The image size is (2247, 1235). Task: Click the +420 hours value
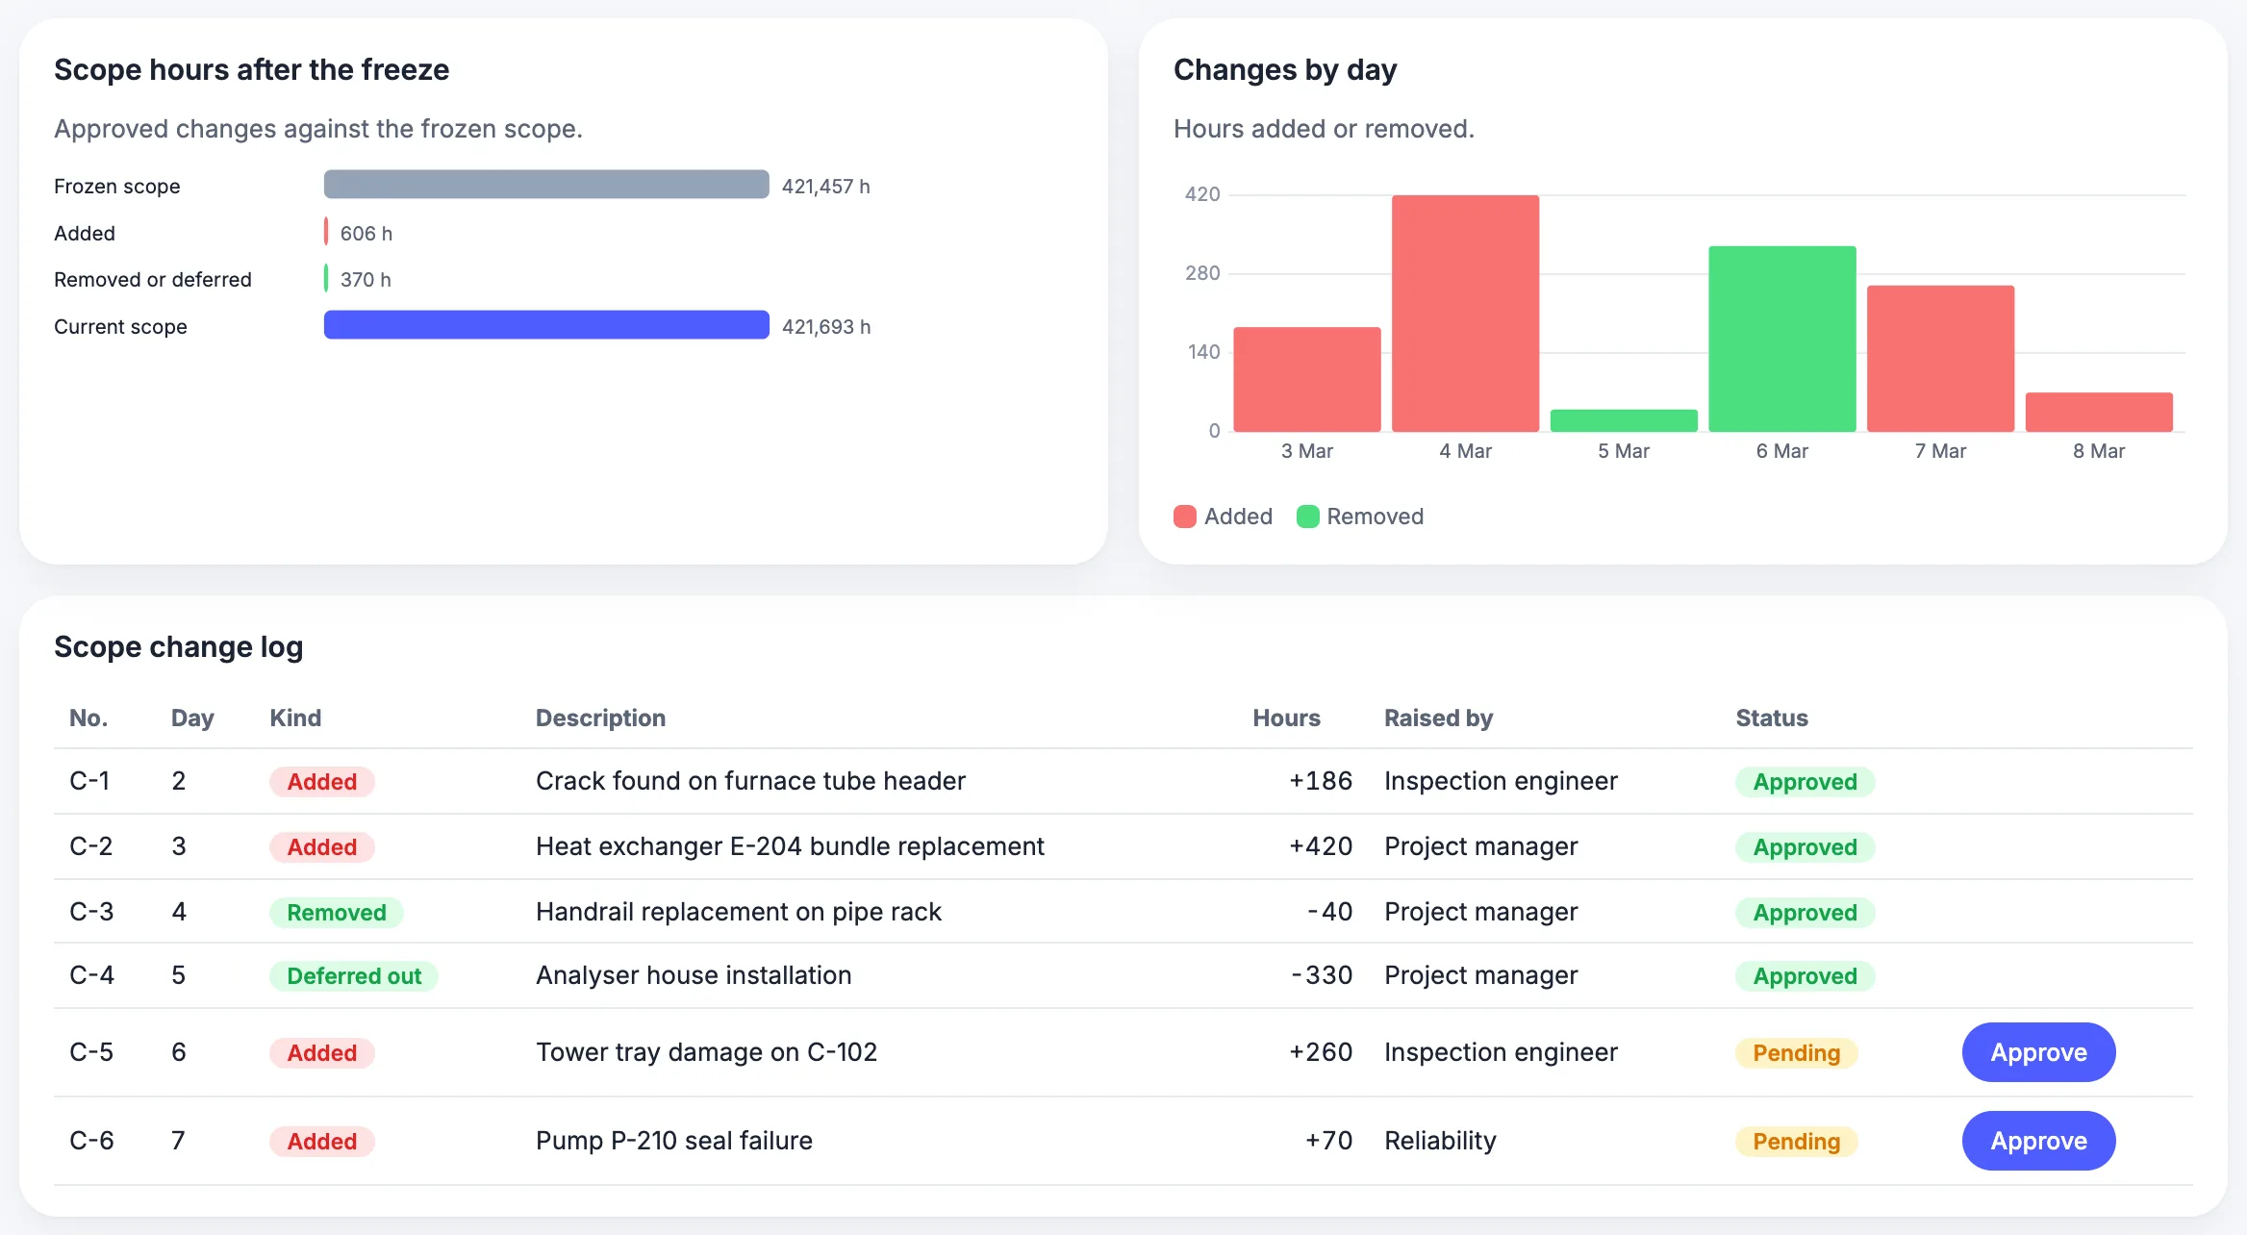point(1321,846)
